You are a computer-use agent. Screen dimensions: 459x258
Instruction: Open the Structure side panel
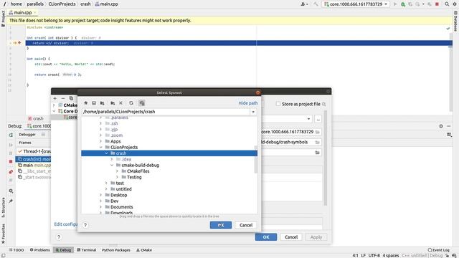pos(3,207)
